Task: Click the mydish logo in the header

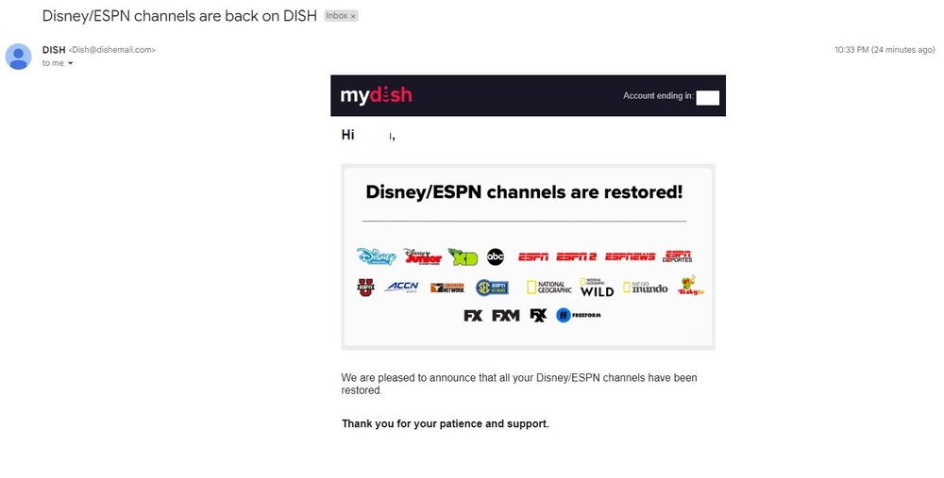Action: 377,95
